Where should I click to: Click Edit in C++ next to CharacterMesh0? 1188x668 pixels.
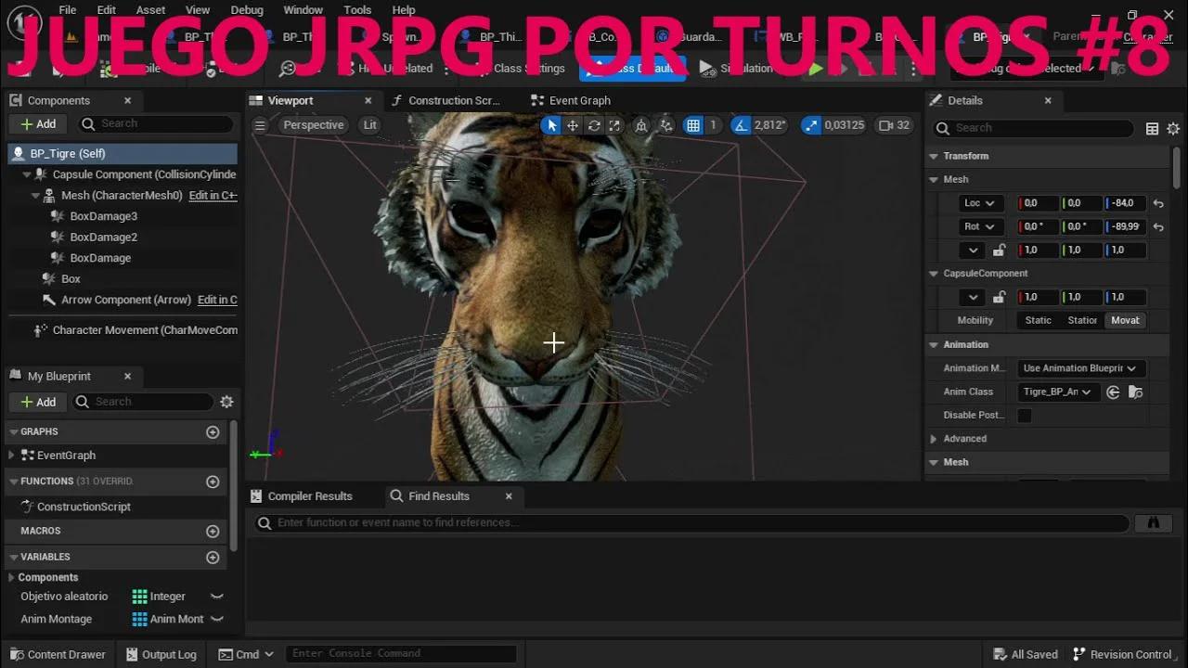pyautogui.click(x=213, y=195)
